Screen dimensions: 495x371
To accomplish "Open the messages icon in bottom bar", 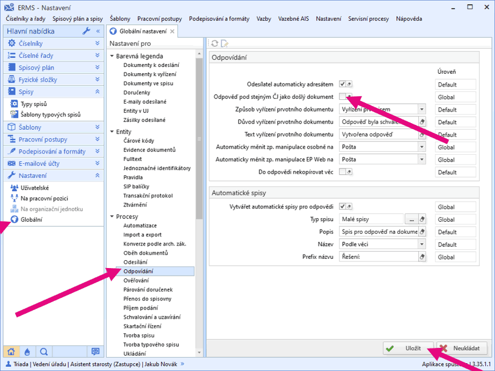I will [95, 352].
